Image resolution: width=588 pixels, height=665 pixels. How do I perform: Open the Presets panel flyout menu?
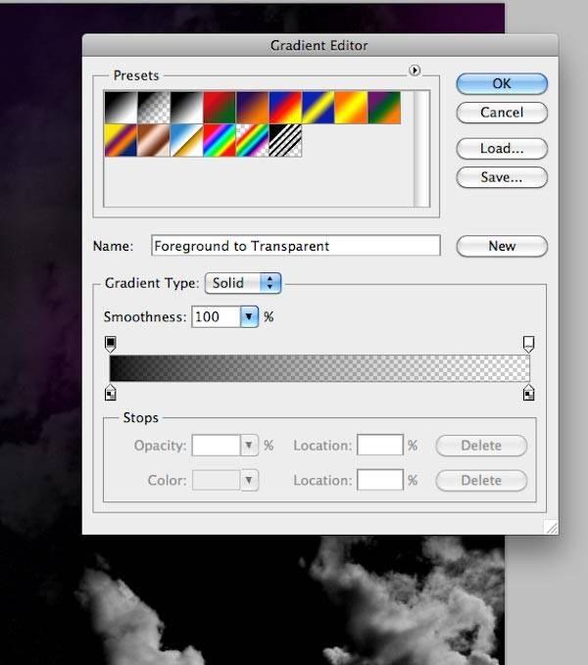point(415,71)
